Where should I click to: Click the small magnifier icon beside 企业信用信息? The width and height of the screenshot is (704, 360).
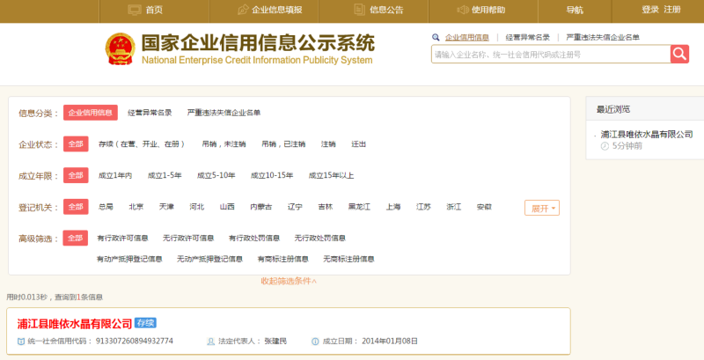point(436,38)
